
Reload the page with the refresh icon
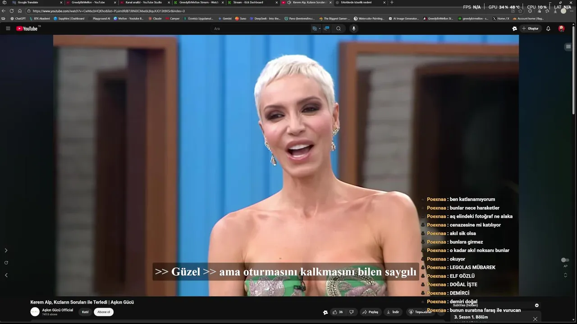[12, 11]
